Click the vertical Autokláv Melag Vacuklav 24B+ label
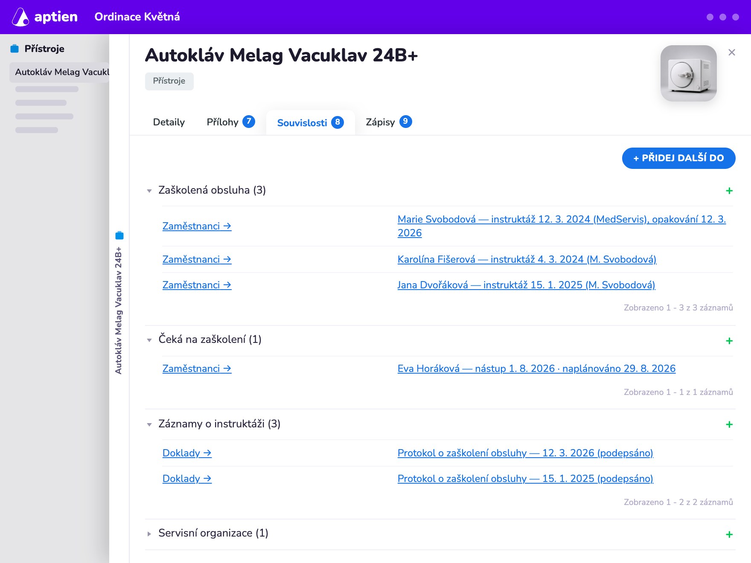Screen dimensions: 751x563 click(119, 310)
